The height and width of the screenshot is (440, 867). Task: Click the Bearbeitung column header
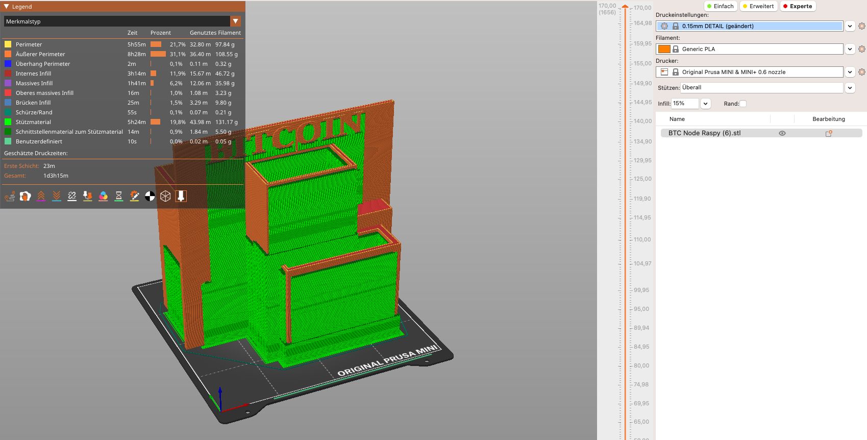tap(829, 119)
